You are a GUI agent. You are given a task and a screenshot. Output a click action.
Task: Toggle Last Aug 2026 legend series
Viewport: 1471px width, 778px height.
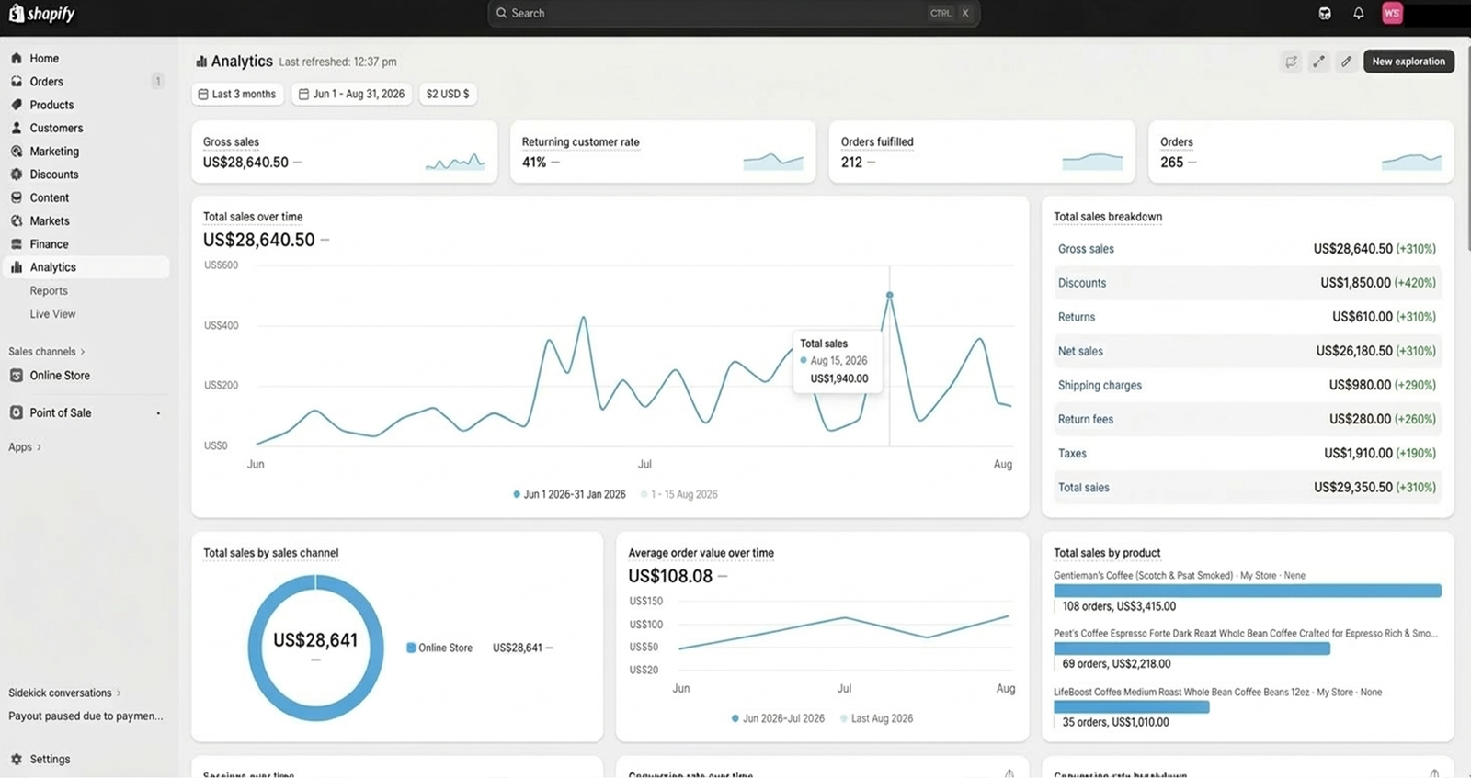[878, 718]
